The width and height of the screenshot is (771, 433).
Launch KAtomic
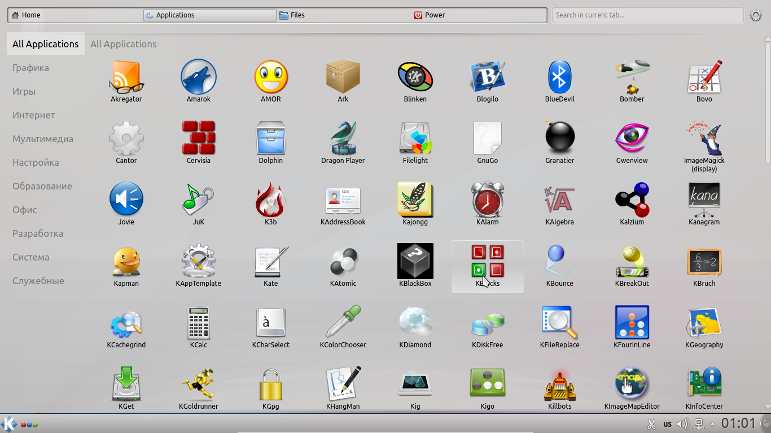click(x=343, y=266)
